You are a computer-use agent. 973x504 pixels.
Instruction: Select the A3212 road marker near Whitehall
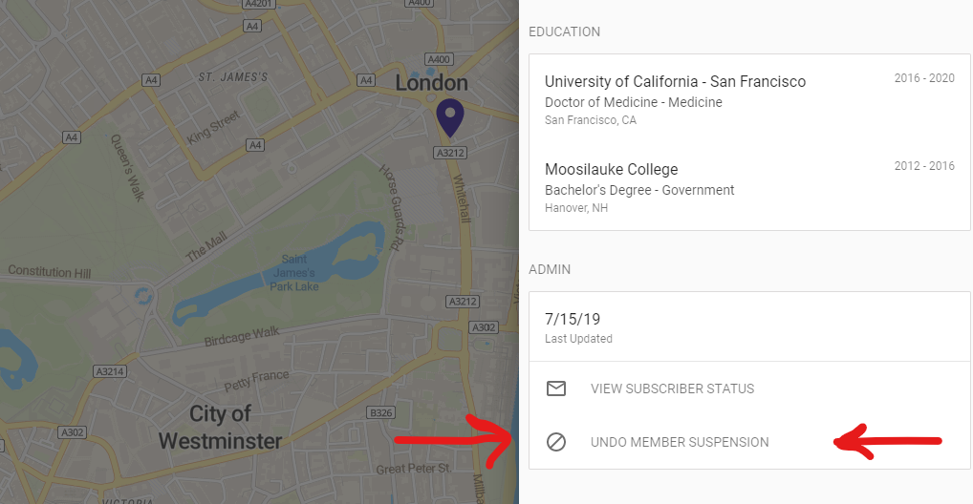(x=450, y=153)
